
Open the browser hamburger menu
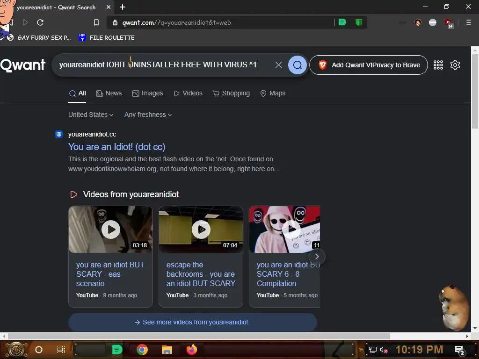[469, 22]
